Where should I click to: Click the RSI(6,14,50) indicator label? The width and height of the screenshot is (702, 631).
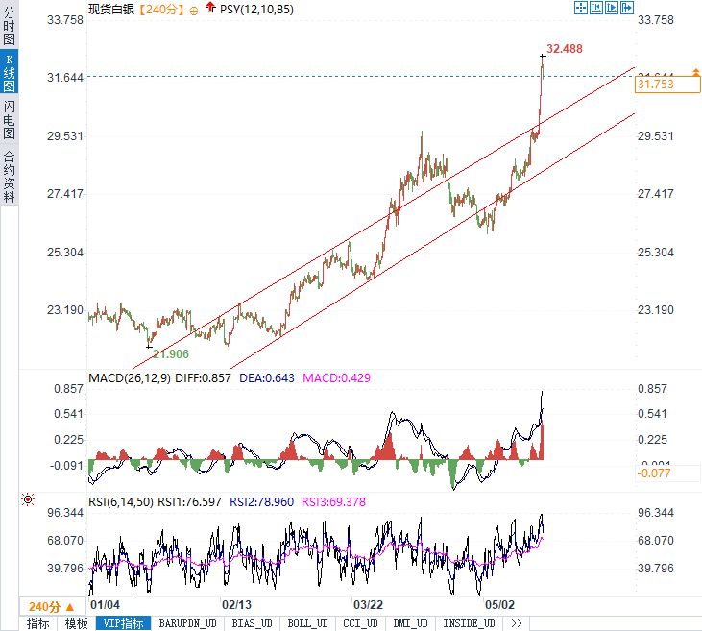coord(121,502)
